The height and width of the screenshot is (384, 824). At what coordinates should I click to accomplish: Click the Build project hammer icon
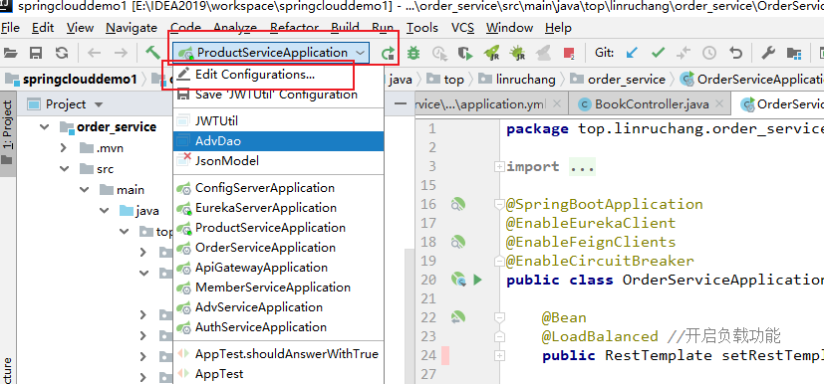[152, 53]
